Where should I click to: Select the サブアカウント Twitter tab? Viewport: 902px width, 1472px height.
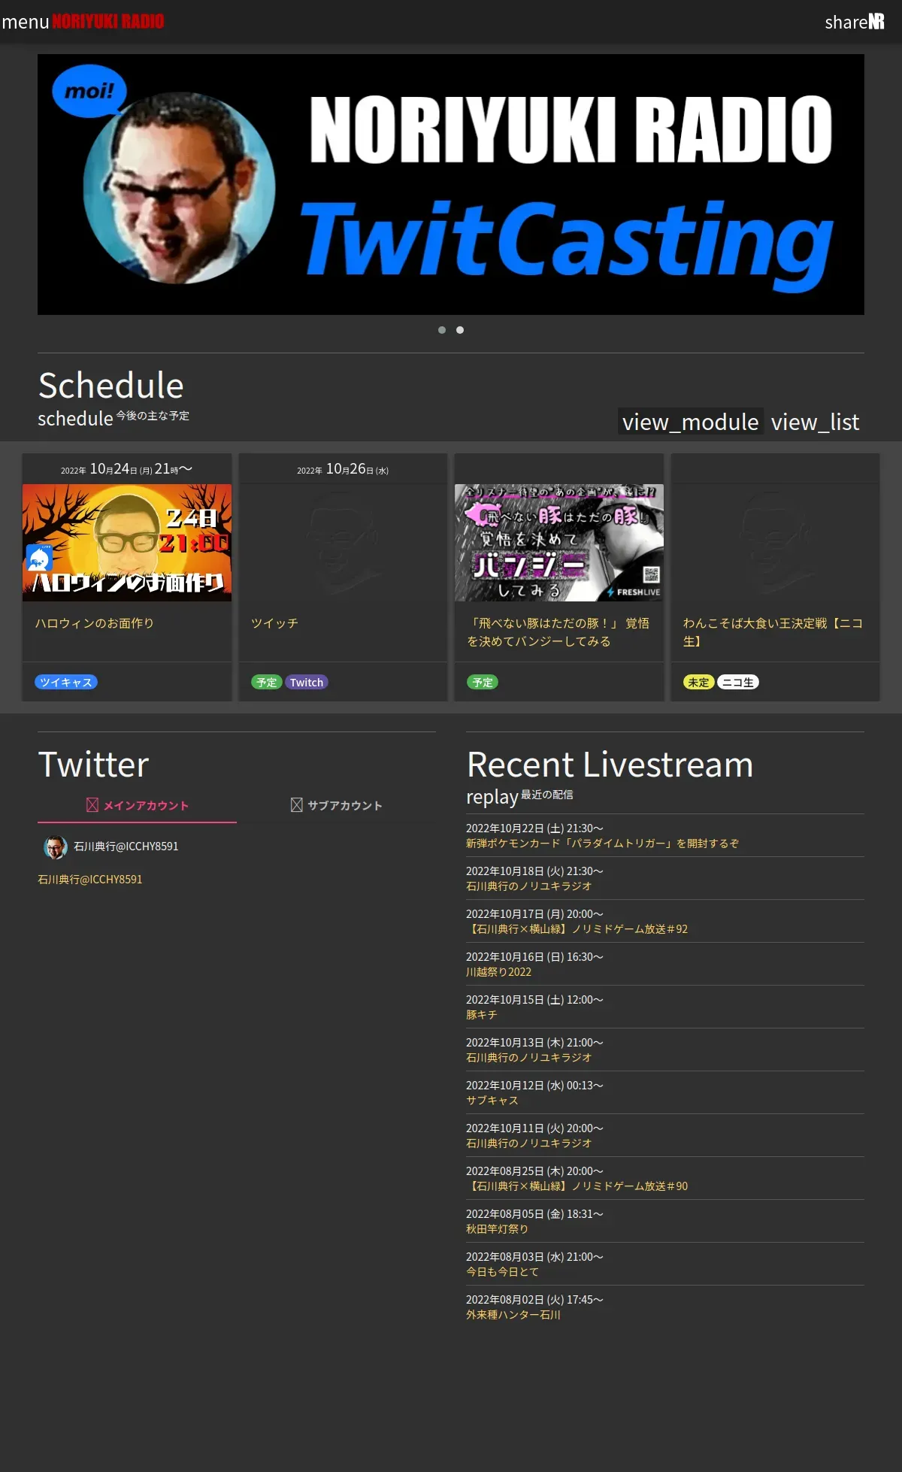coord(337,805)
